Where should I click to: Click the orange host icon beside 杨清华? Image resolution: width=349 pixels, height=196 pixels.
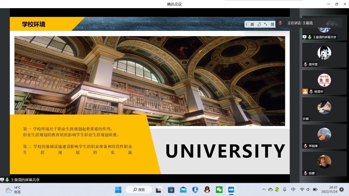305,92
